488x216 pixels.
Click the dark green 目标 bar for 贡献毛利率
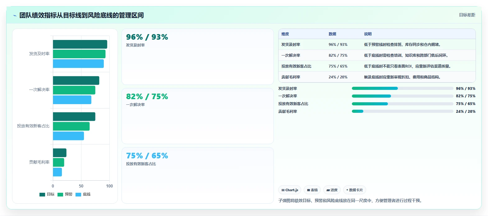click(60, 153)
